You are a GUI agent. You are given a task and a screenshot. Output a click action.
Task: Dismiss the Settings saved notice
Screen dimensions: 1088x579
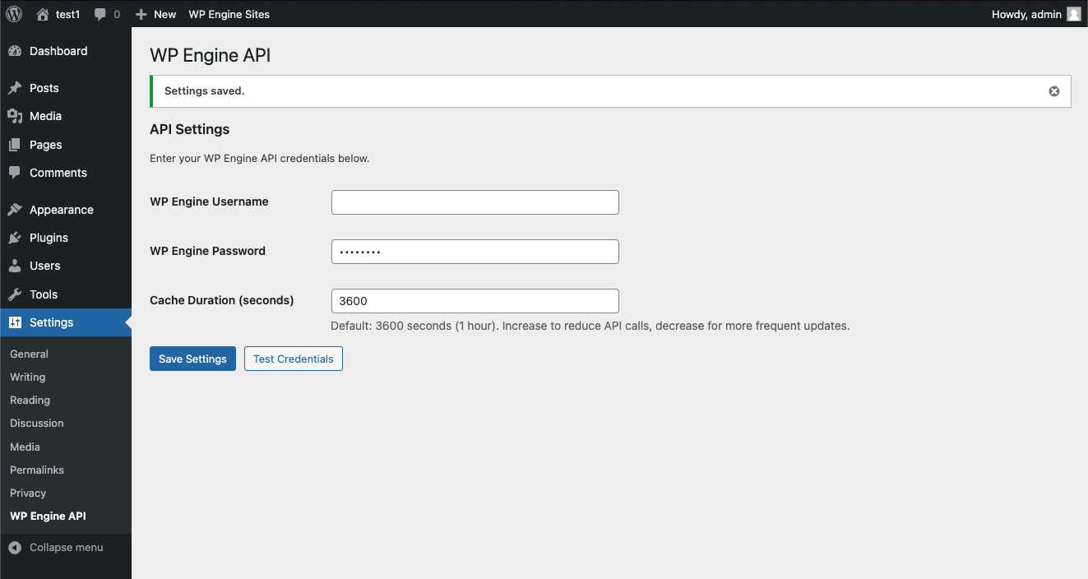tap(1054, 91)
